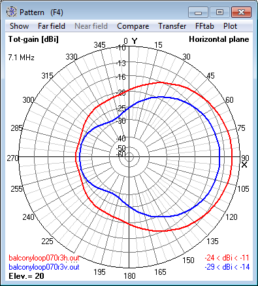
Task: Click the 45 degree azimuth label
Action: (x=210, y=76)
